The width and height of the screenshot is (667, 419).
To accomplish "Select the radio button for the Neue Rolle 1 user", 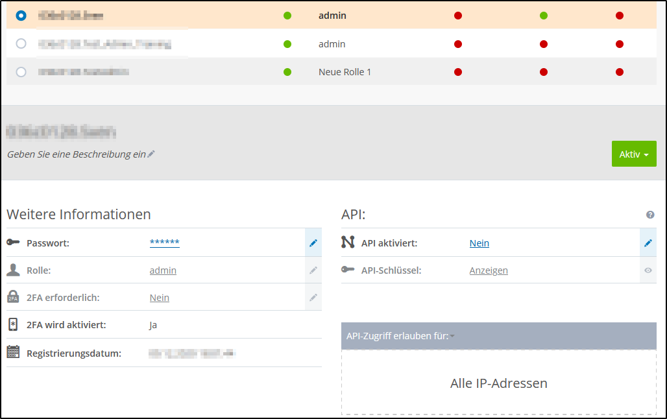I will click(20, 71).
